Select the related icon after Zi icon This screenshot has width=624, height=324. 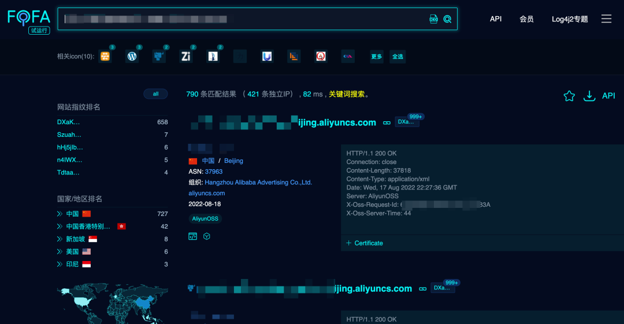213,57
